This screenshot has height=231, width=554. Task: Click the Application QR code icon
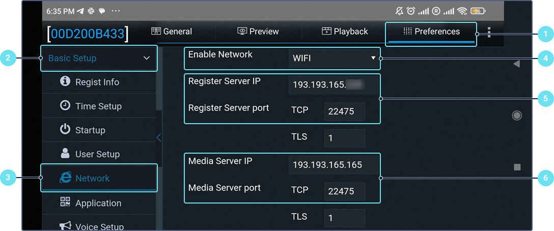[65, 202]
